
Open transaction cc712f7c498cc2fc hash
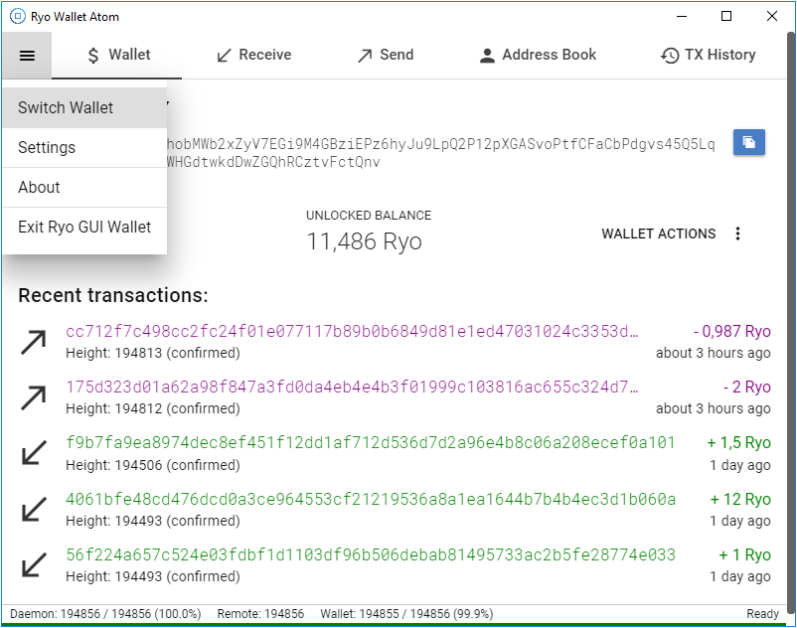pyautogui.click(x=352, y=331)
